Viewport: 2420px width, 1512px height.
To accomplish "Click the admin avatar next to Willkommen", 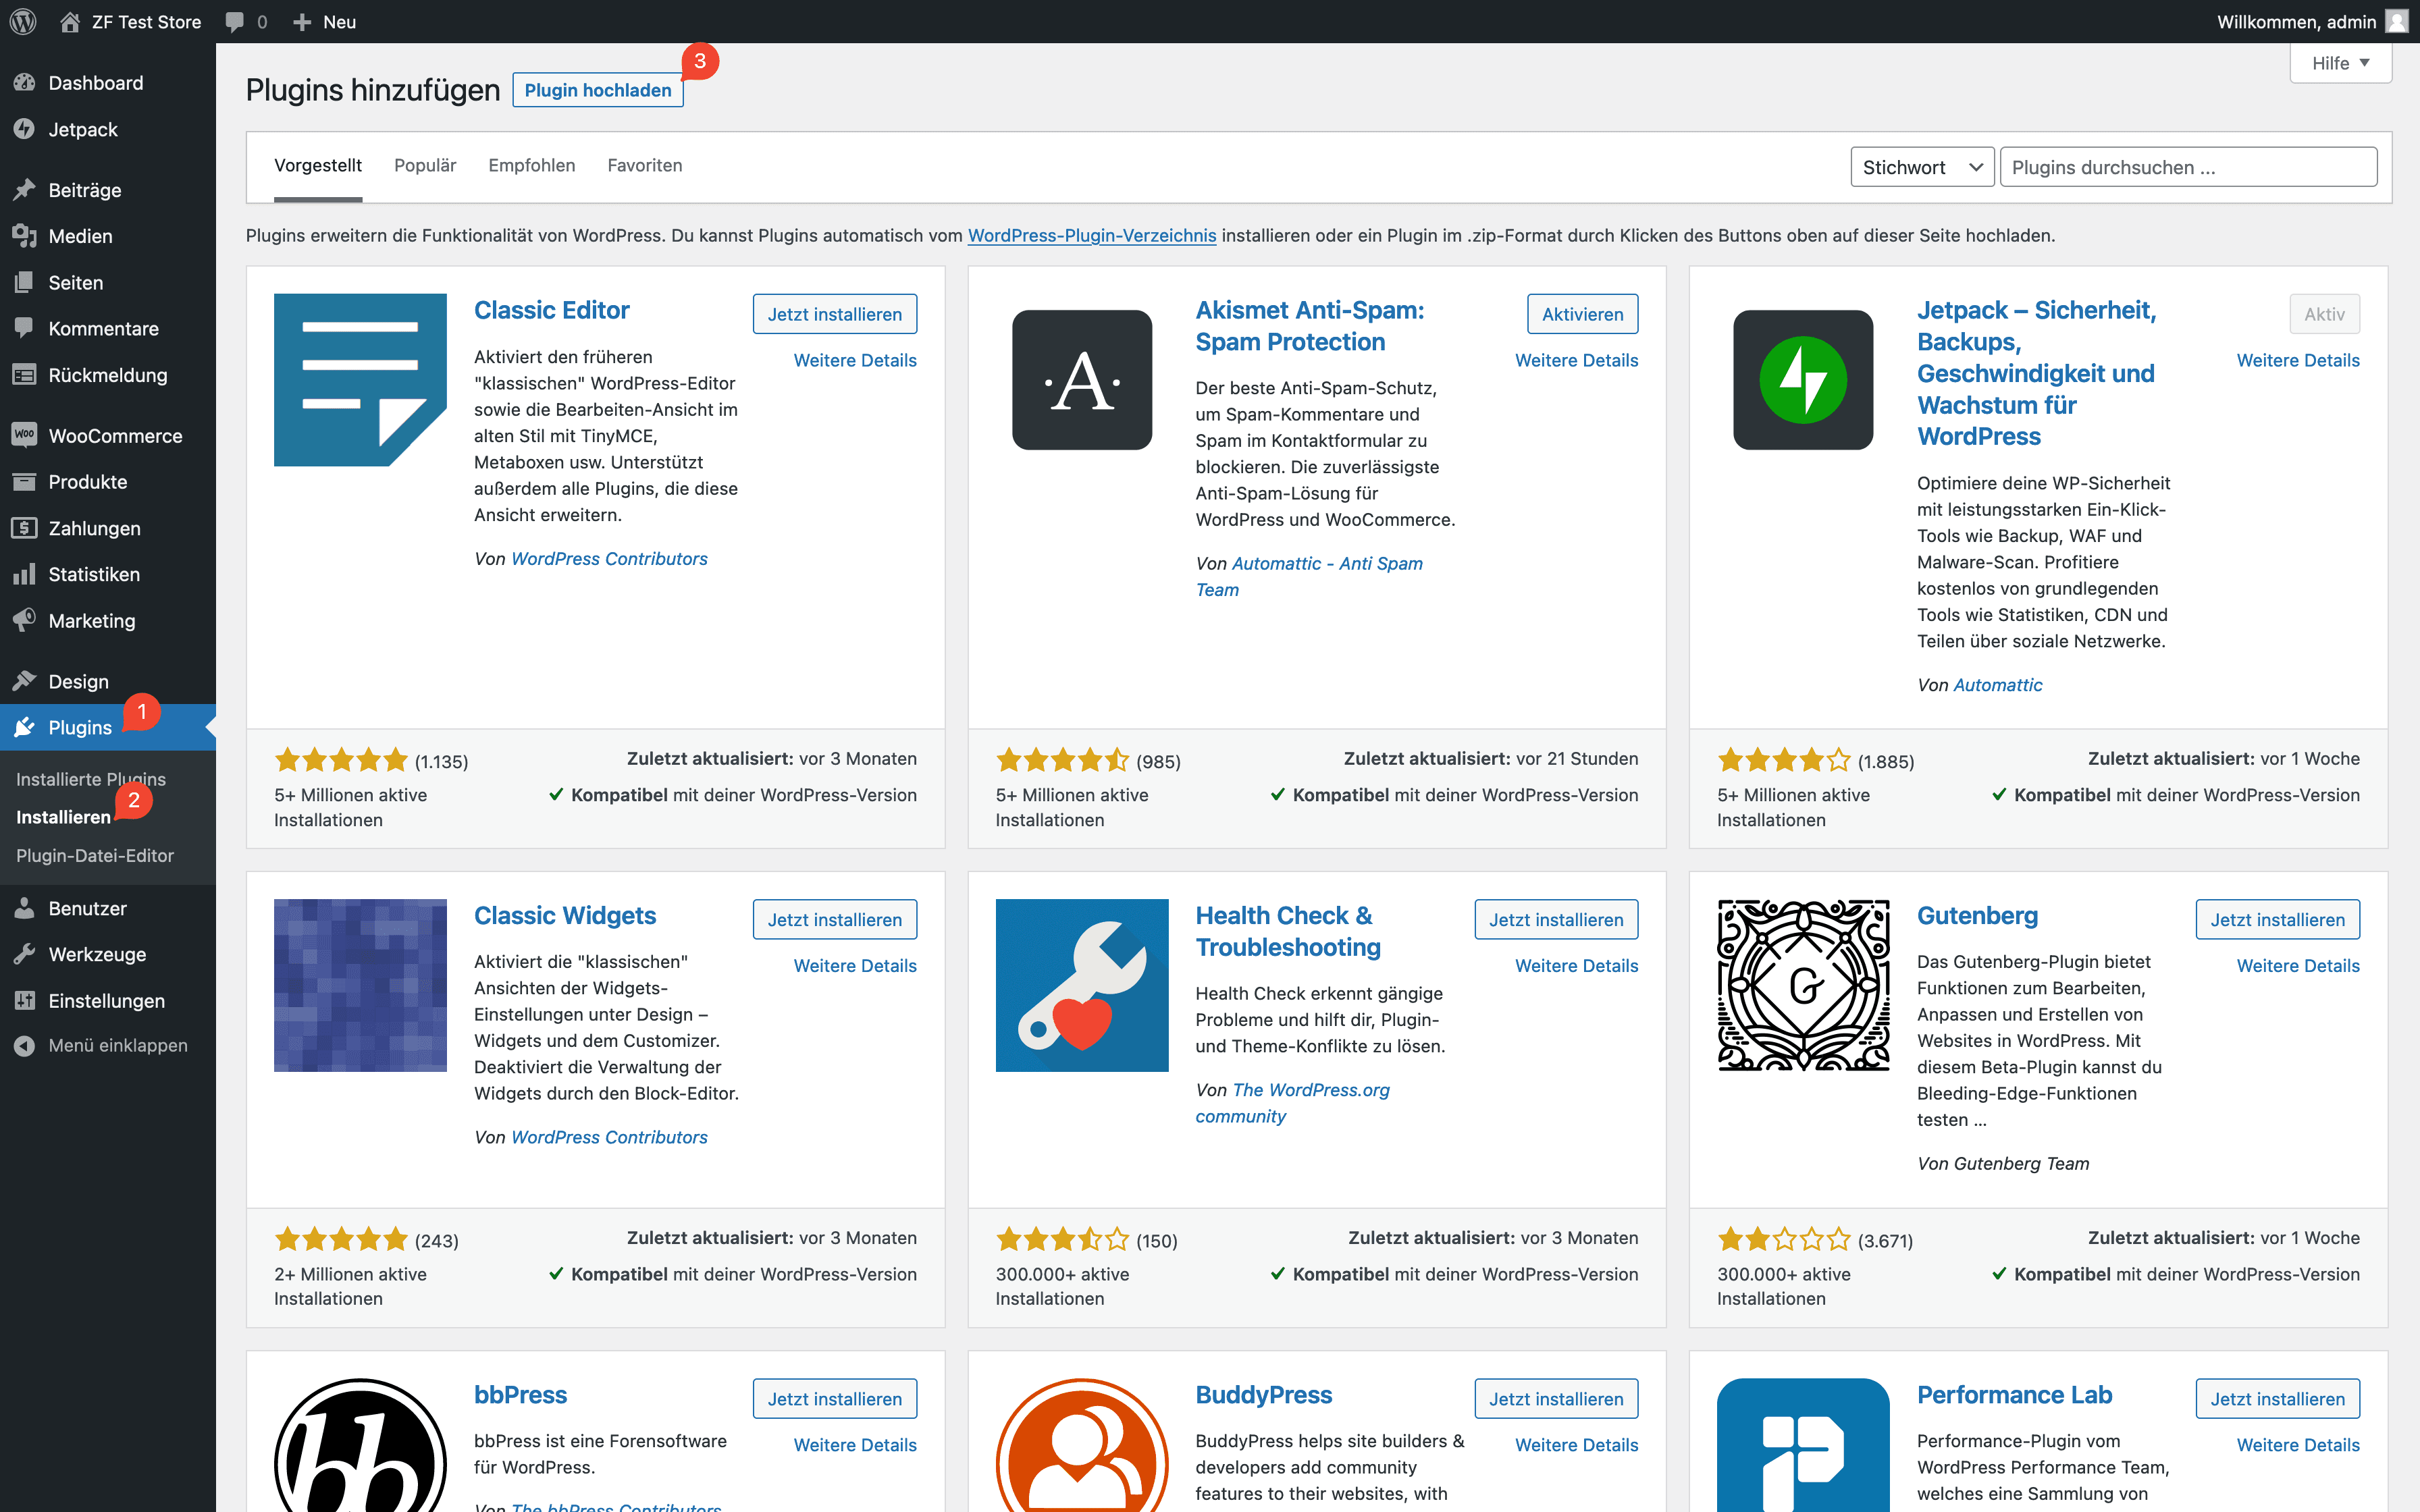I will pyautogui.click(x=2396, y=21).
